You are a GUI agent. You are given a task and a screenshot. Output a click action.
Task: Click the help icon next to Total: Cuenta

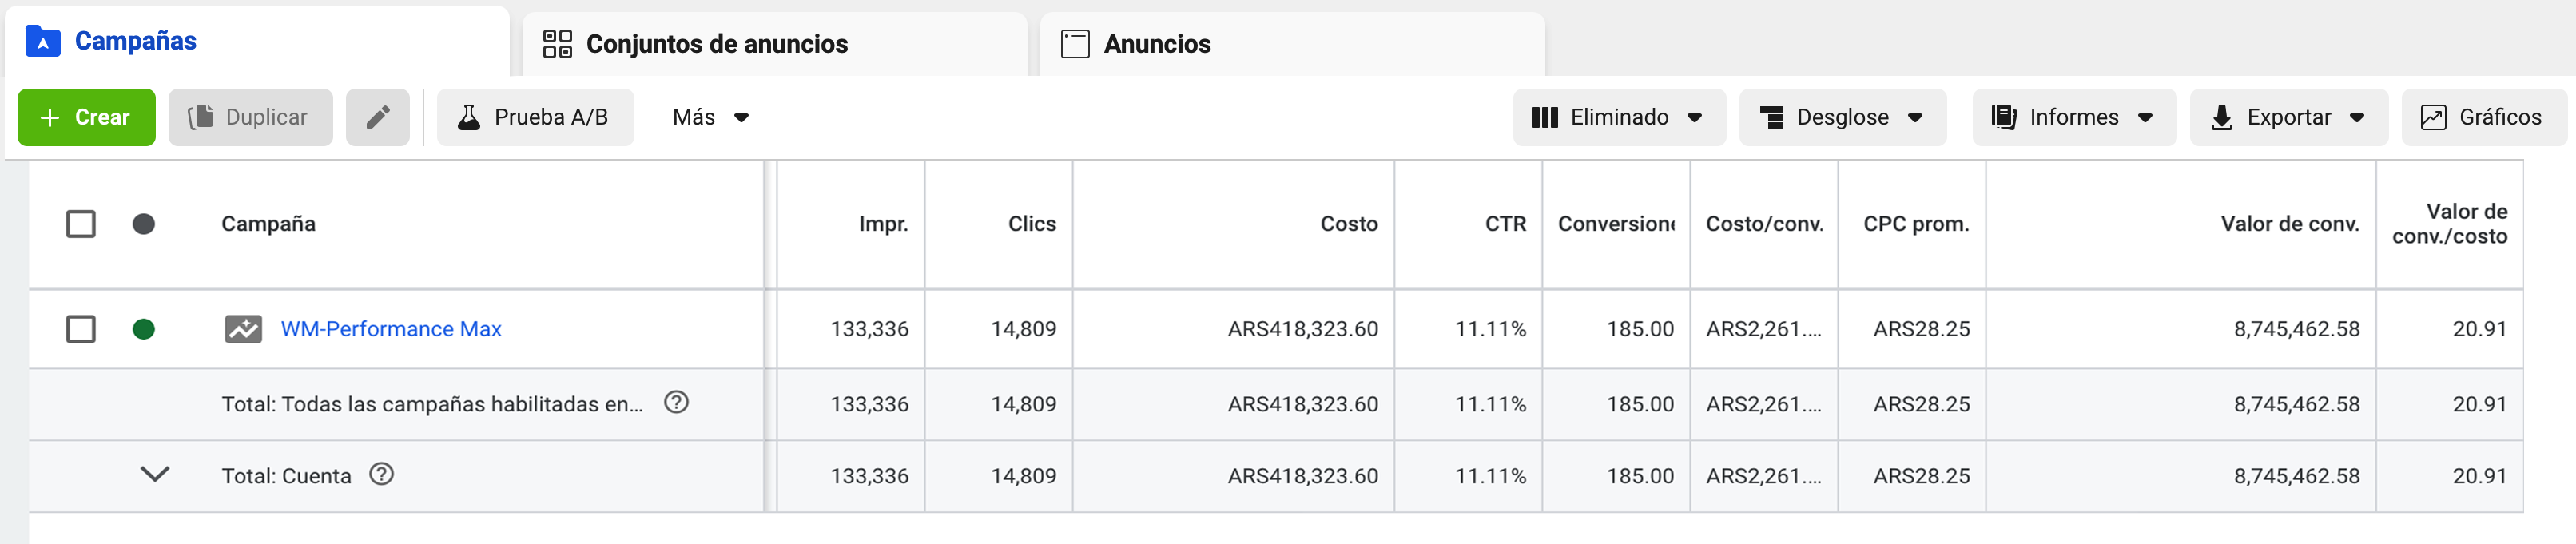[x=381, y=474]
